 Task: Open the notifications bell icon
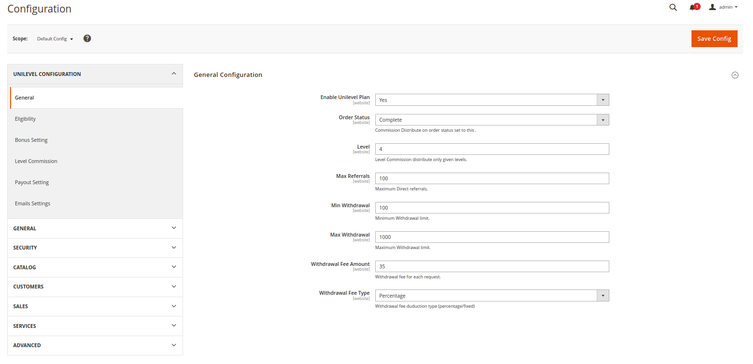coord(692,7)
